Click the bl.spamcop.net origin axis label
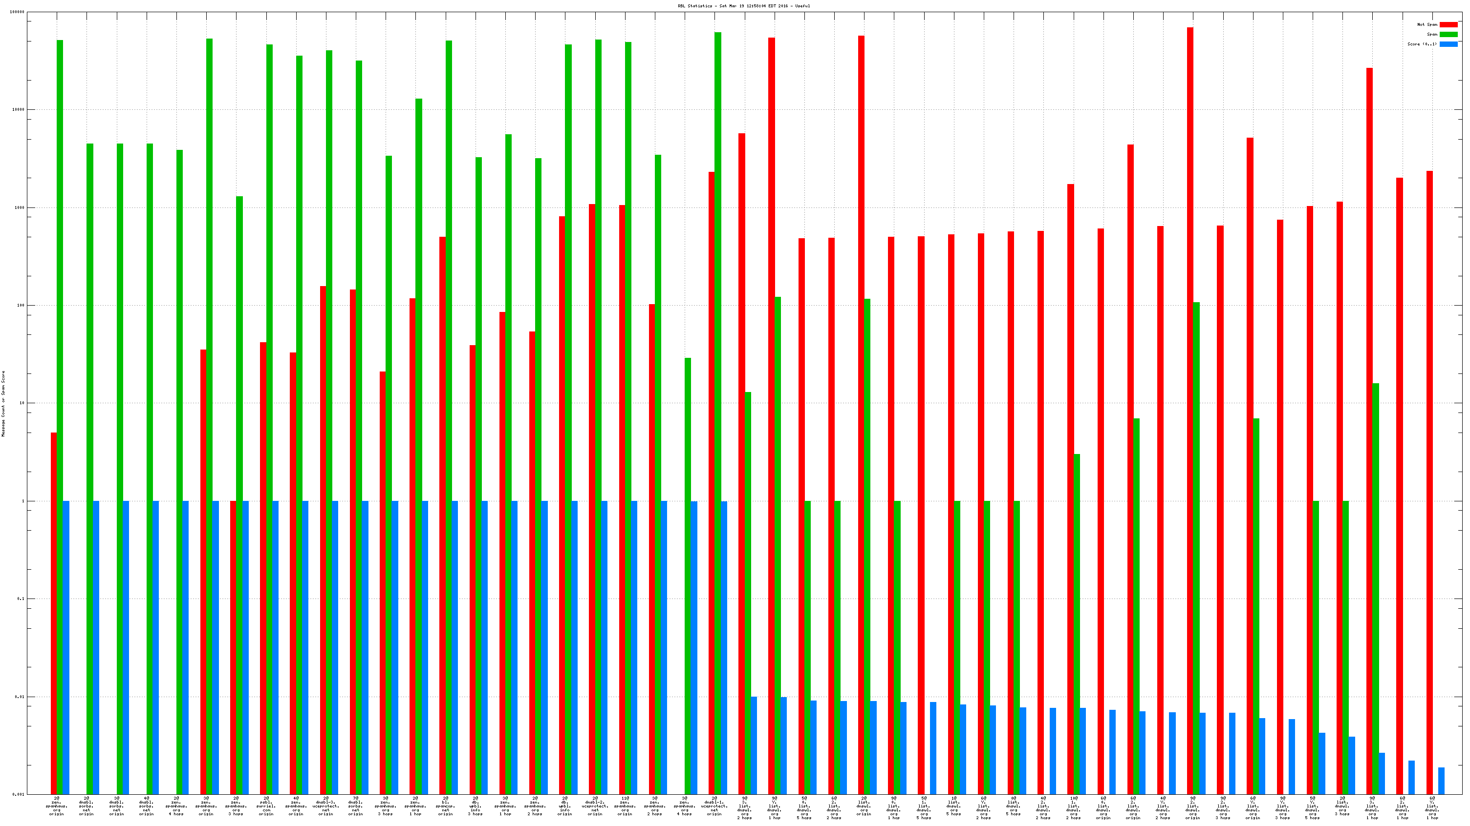1470x826 pixels. pos(445,806)
